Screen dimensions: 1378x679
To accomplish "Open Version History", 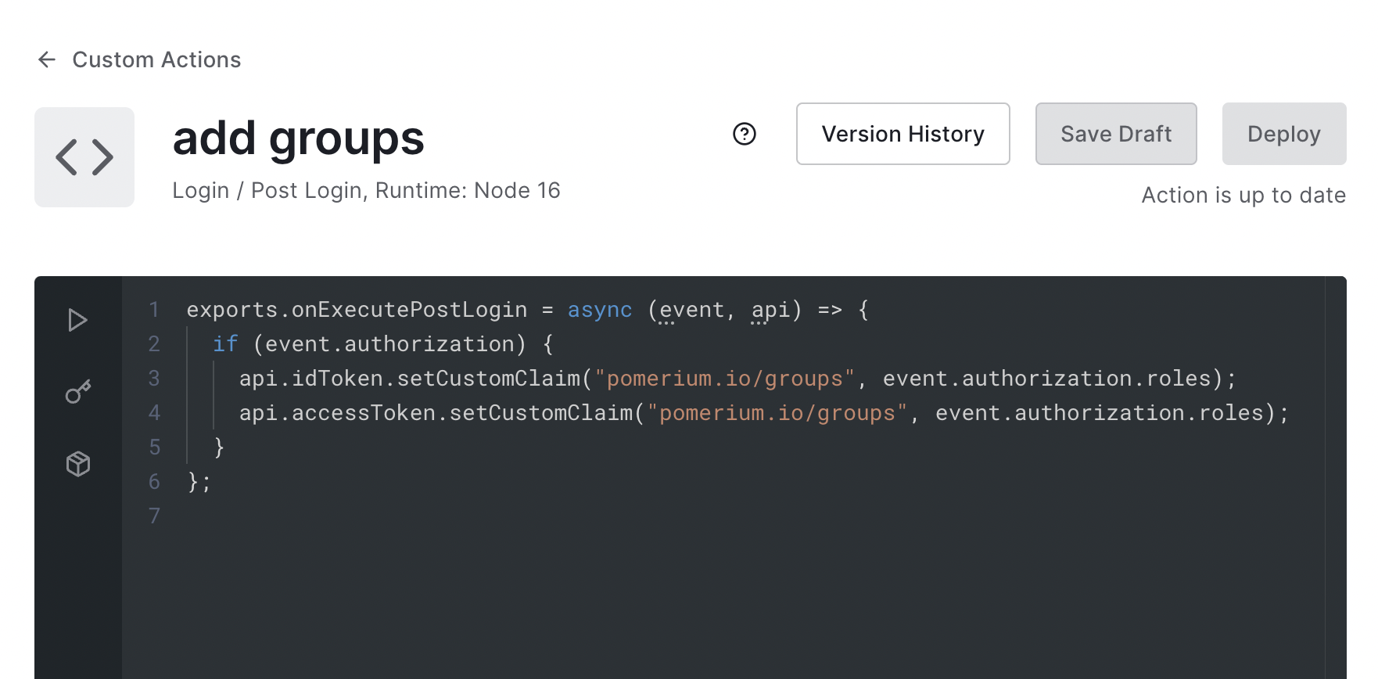I will 903,134.
